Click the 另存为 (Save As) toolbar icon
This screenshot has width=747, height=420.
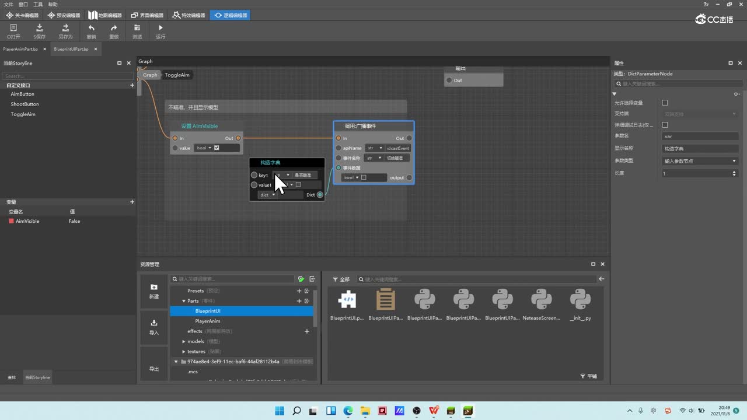tap(65, 27)
